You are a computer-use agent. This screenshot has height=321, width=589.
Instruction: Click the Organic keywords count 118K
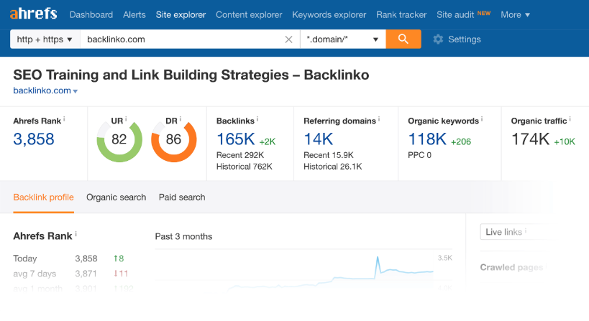click(x=427, y=139)
